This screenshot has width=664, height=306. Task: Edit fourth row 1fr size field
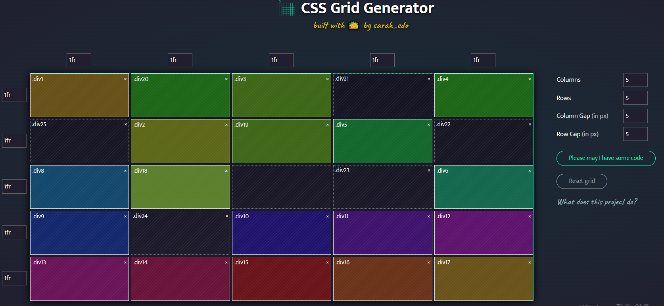point(14,232)
